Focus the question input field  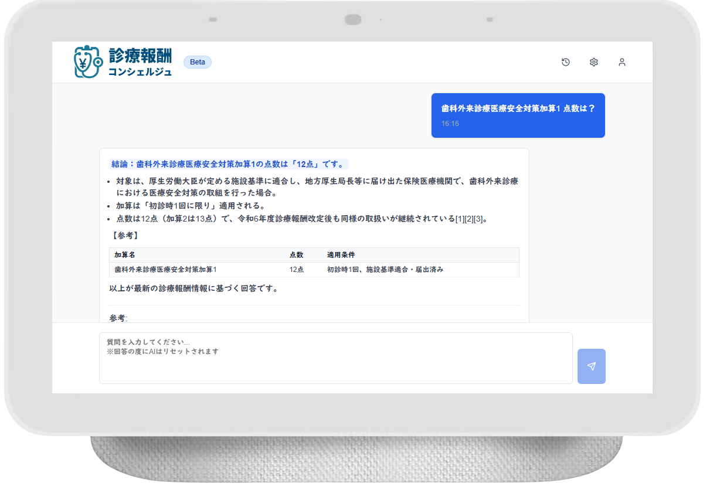click(335, 358)
